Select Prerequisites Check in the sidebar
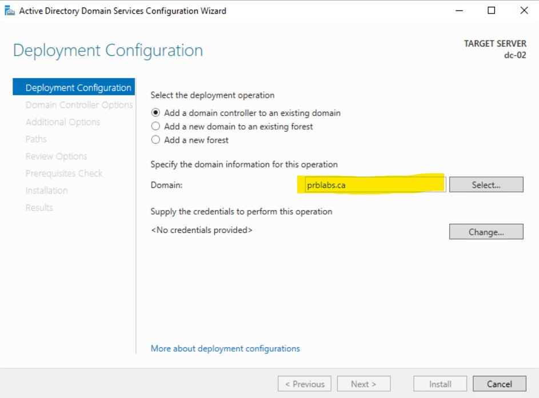This screenshot has height=398, width=539. (x=64, y=174)
